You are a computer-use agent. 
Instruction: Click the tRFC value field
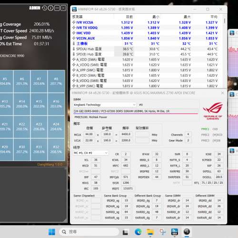126,166
